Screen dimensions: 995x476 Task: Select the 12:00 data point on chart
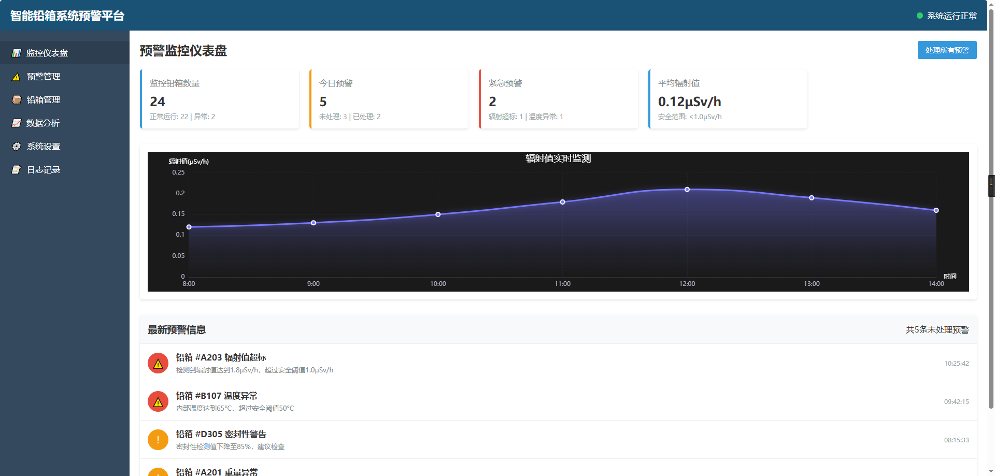point(687,190)
